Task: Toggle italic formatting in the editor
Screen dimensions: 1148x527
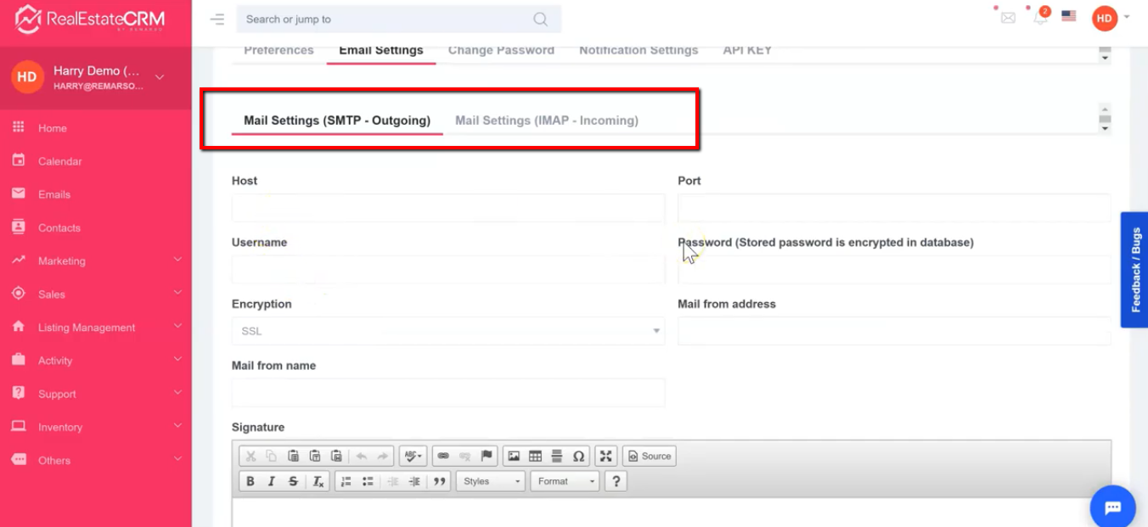Action: click(272, 481)
